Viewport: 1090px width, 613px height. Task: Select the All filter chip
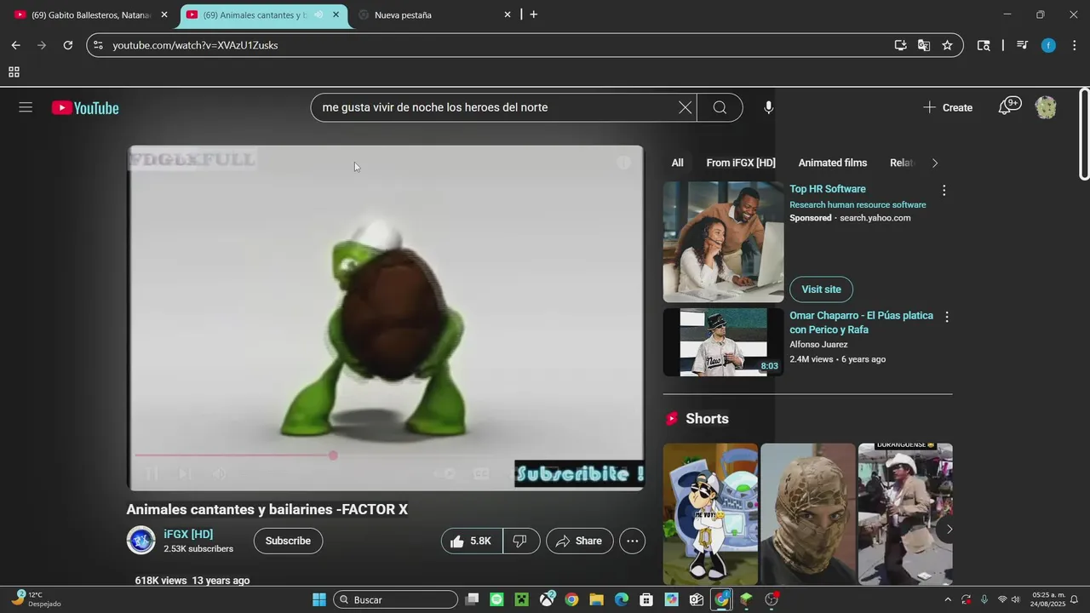click(x=677, y=163)
